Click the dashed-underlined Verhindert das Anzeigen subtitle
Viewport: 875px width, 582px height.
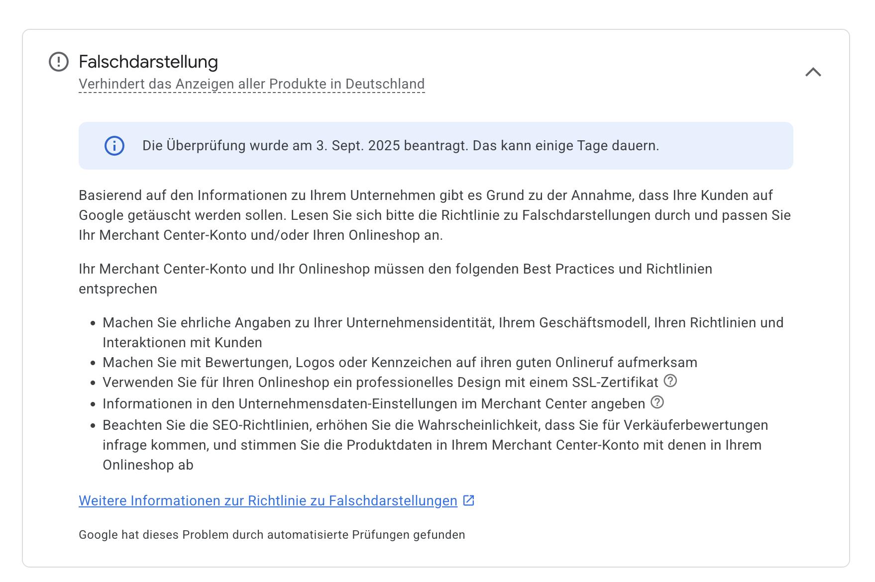(251, 84)
